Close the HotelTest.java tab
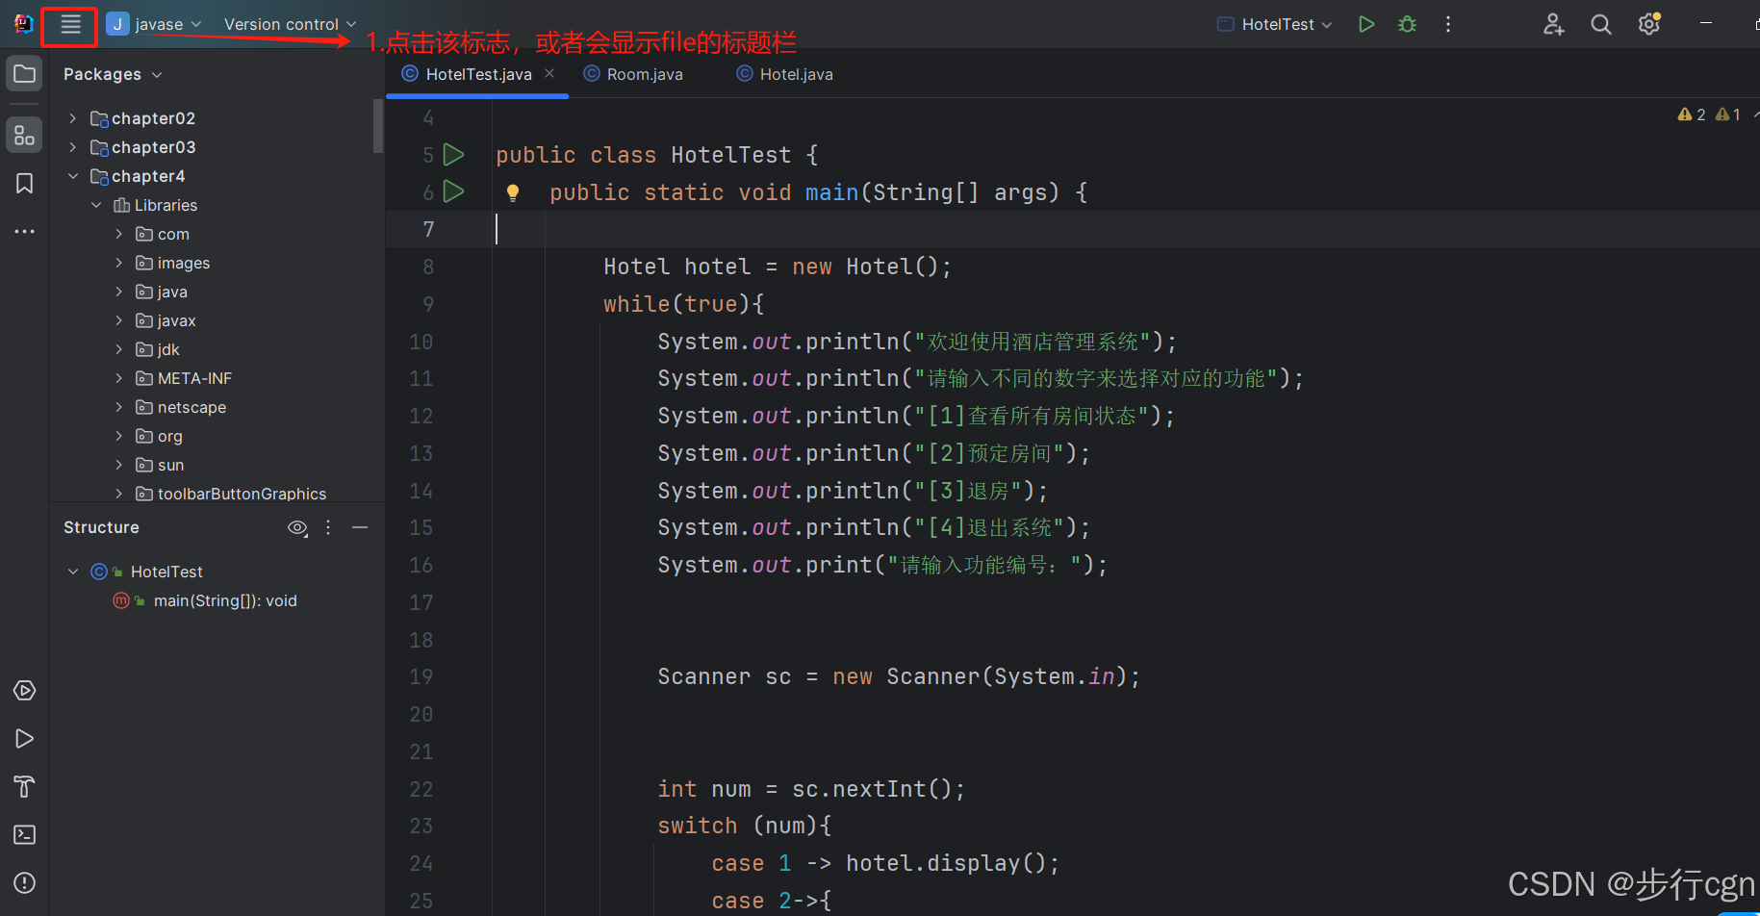Image resolution: width=1760 pixels, height=916 pixels. click(x=549, y=73)
